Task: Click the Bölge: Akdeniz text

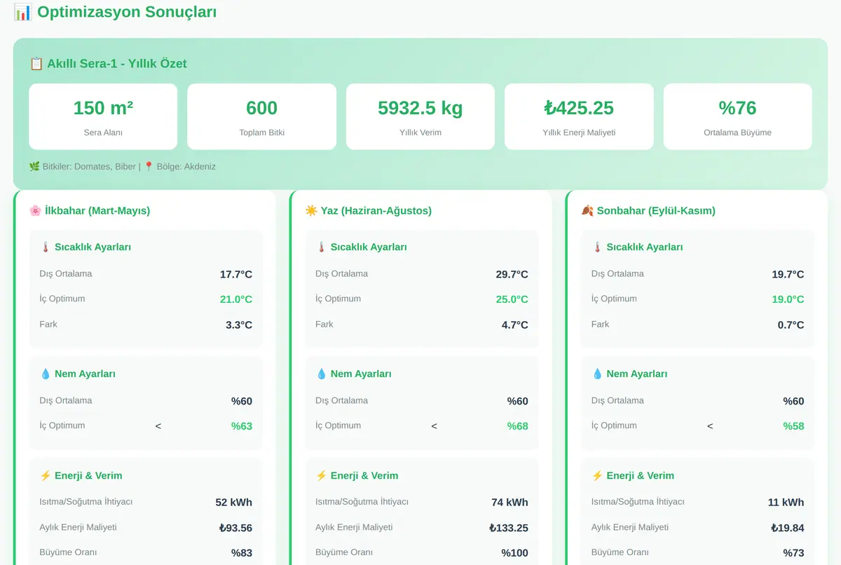Action: point(186,167)
